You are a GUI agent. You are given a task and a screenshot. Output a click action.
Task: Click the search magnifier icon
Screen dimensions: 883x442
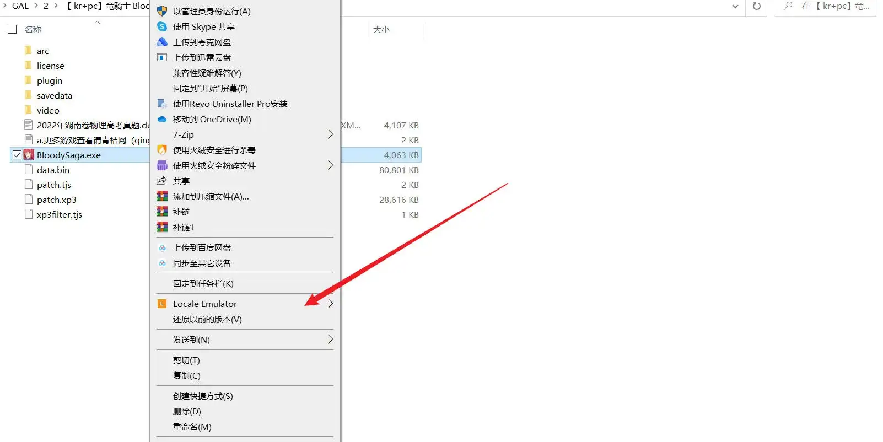tap(788, 6)
